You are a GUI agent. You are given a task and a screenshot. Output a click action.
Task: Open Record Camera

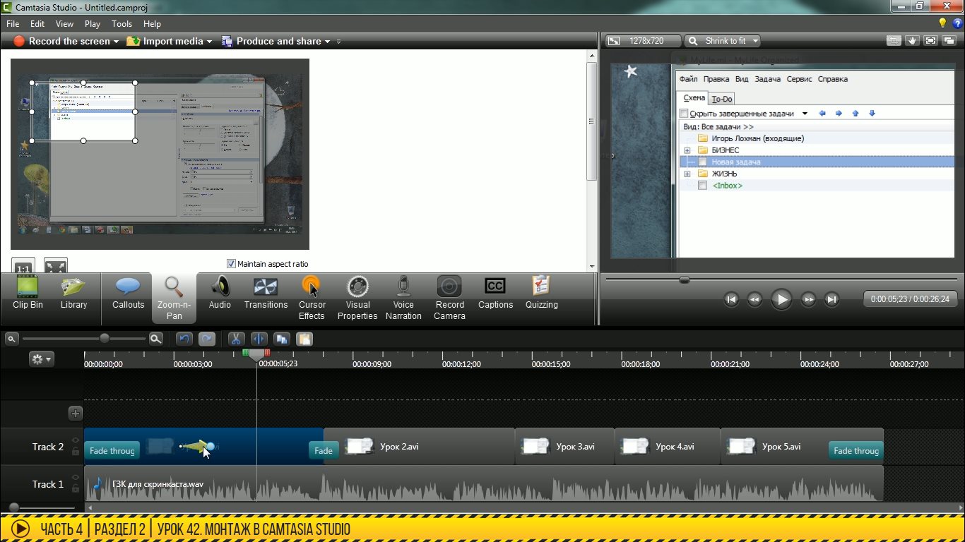point(449,298)
